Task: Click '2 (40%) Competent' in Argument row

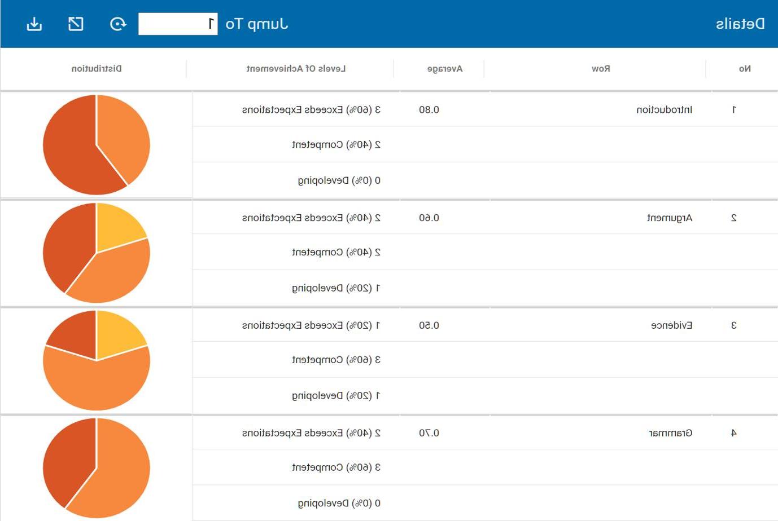Action: click(x=336, y=253)
